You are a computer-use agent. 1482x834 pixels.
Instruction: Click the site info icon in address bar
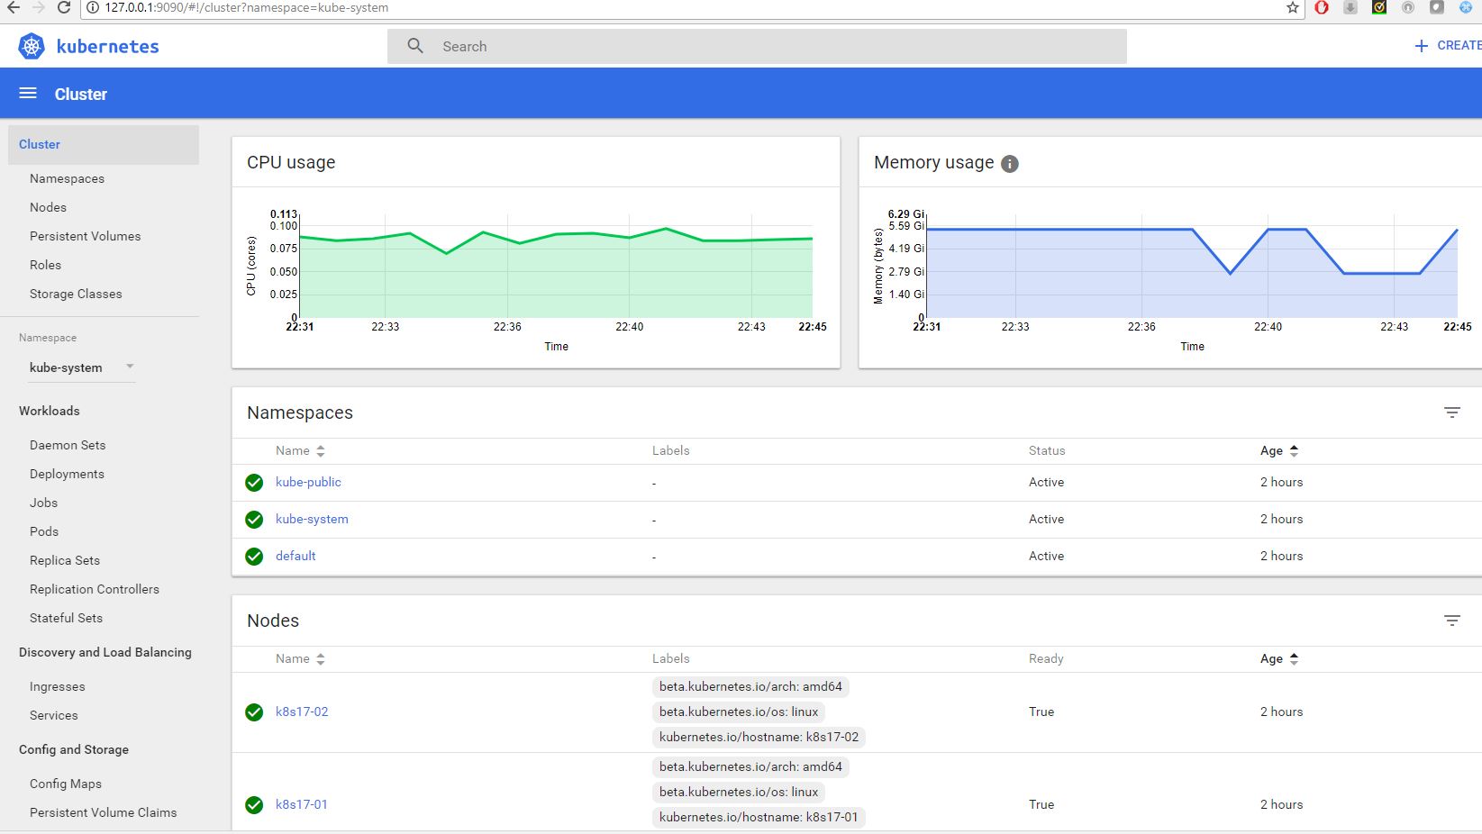pos(92,8)
